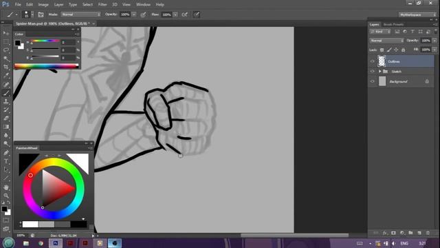Toggle lock position
This screenshot has width=440, height=248.
(396, 50)
